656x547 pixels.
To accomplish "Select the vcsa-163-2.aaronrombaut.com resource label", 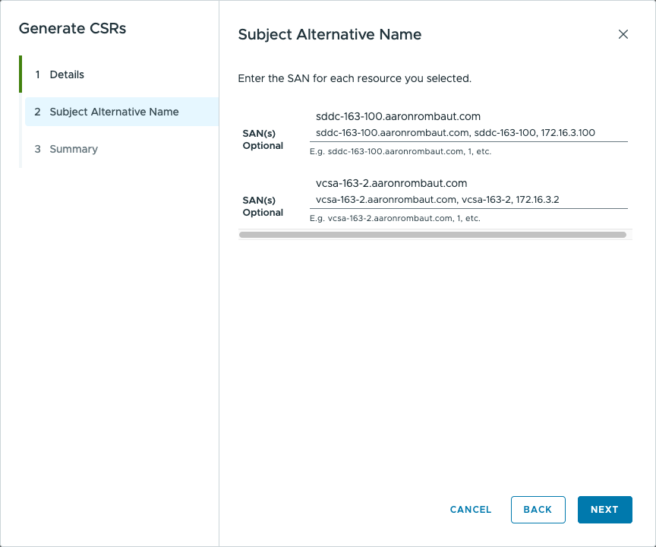I will (x=391, y=183).
